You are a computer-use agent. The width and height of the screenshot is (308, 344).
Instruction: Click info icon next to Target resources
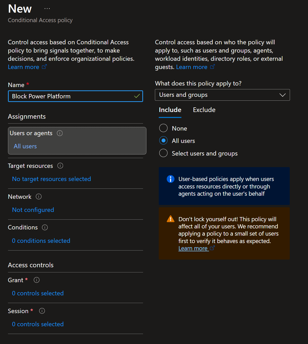[x=60, y=166]
